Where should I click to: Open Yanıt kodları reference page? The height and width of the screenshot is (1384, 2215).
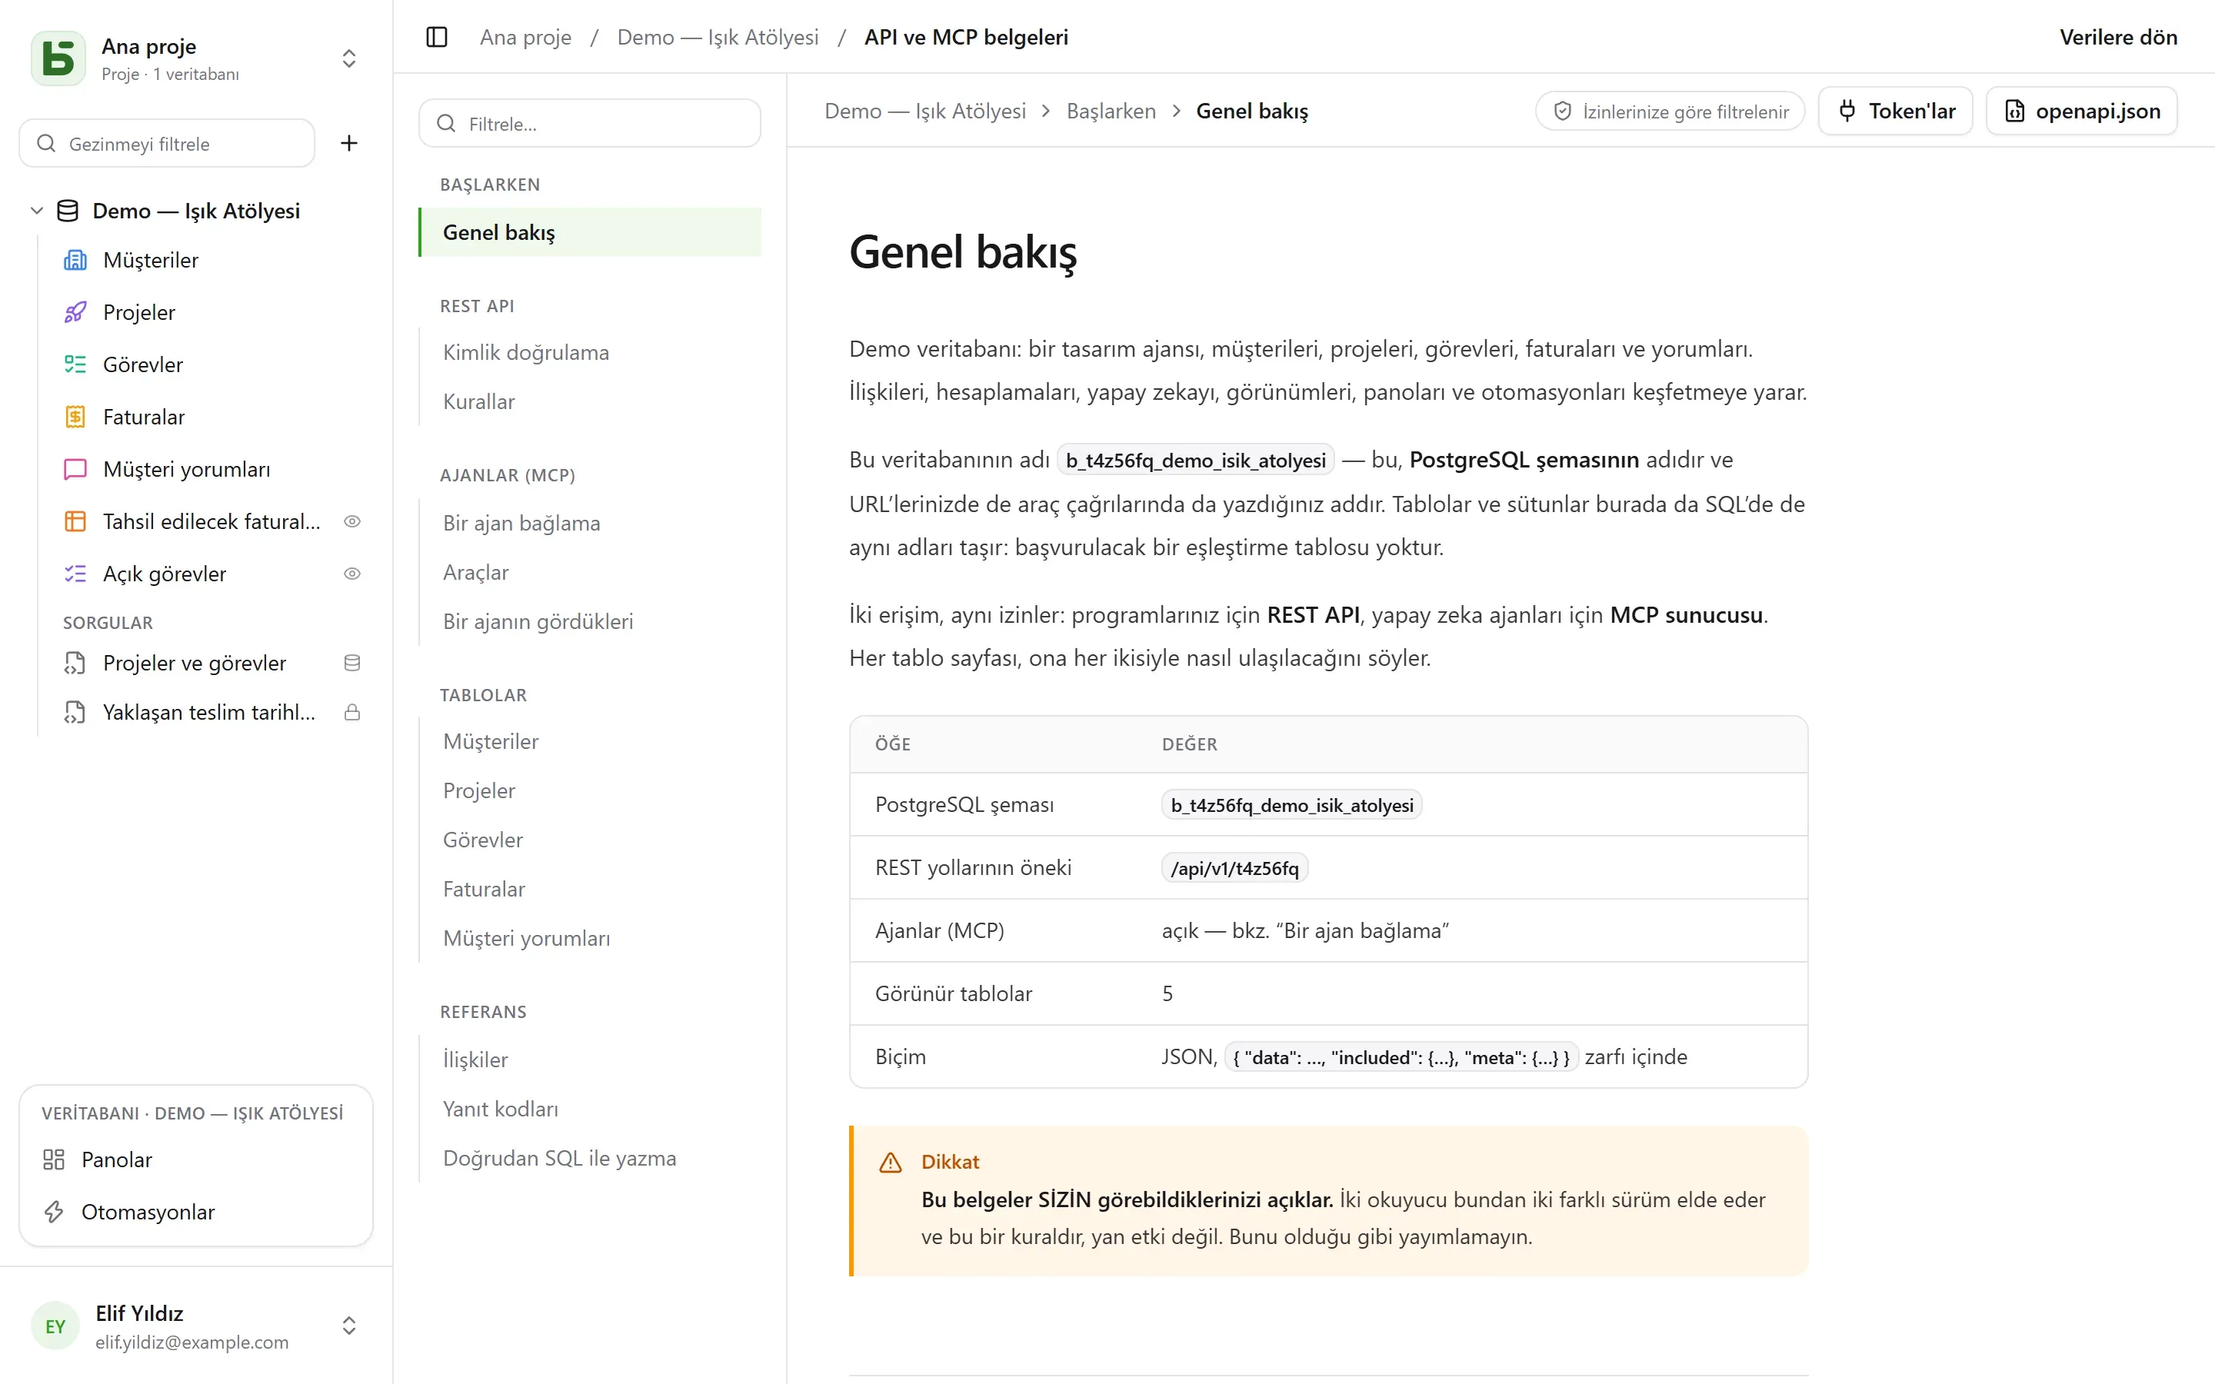pyautogui.click(x=500, y=1109)
